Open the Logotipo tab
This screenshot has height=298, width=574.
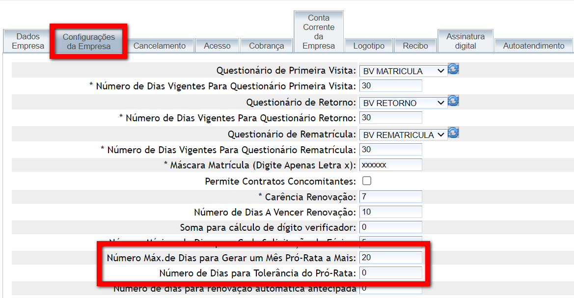(369, 46)
